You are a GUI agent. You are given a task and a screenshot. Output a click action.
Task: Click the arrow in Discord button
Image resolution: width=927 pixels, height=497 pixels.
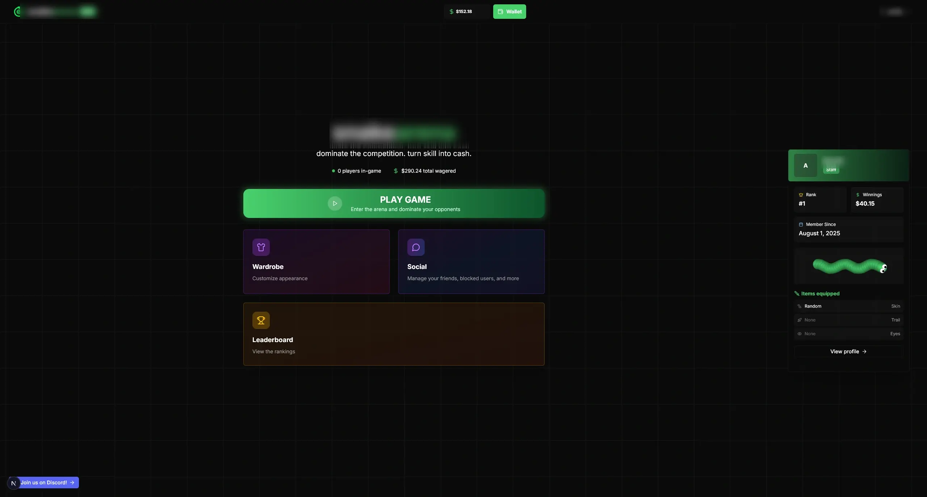(x=72, y=483)
